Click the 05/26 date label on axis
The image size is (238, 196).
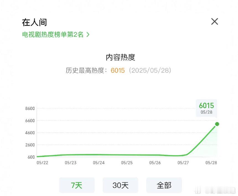pyautogui.click(x=155, y=163)
